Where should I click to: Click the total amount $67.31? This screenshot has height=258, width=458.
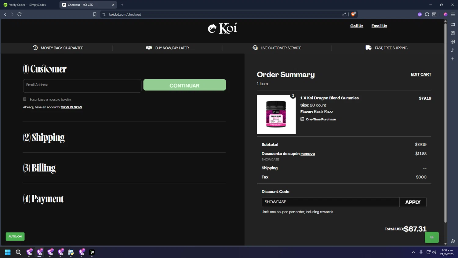tap(415, 229)
